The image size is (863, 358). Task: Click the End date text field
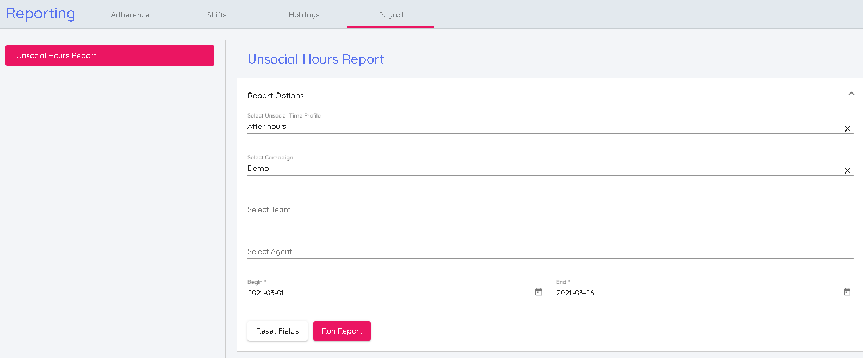[x=696, y=293]
